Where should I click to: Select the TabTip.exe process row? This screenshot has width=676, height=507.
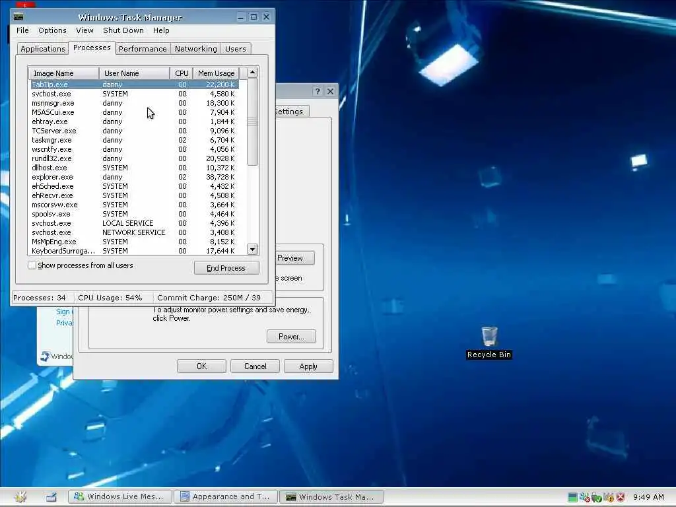134,84
